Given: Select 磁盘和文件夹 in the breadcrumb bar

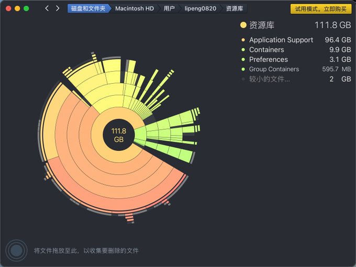Looking at the screenshot, I should point(87,8).
